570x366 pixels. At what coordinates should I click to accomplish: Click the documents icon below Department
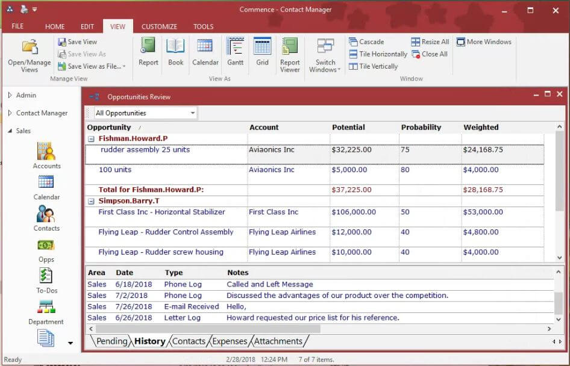click(x=46, y=338)
